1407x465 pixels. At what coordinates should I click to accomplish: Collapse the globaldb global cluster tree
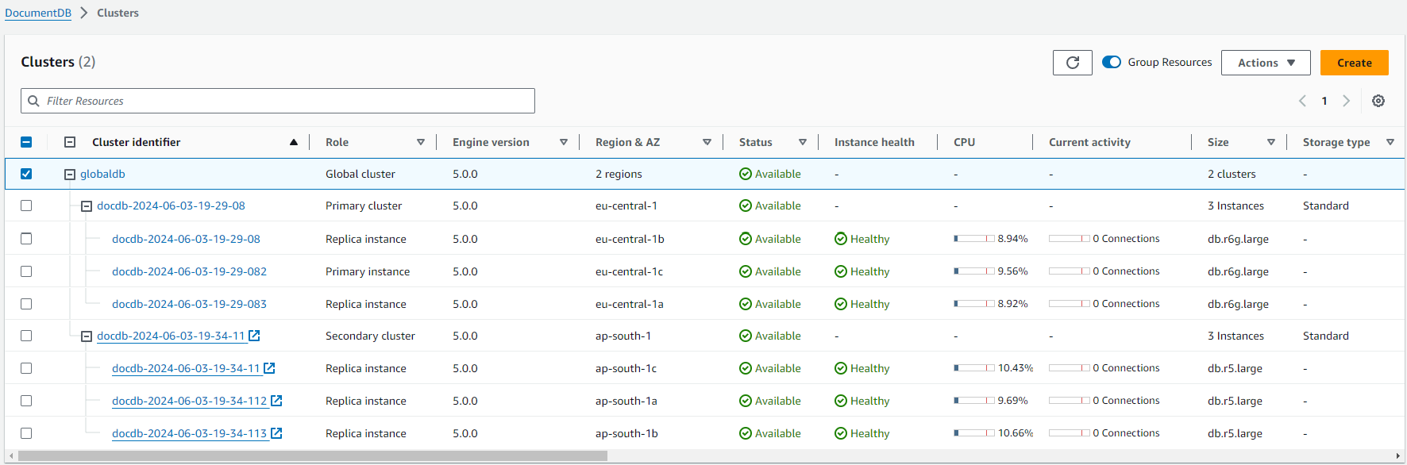[x=70, y=175]
